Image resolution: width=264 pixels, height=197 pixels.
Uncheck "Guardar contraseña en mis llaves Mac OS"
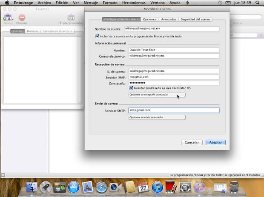tap(131, 88)
